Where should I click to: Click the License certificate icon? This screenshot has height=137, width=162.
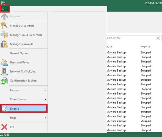(x=5, y=109)
